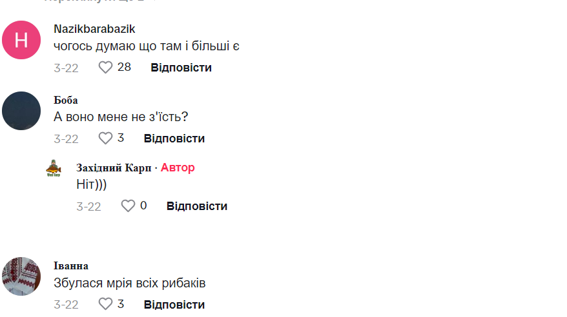Image resolution: width=567 pixels, height=317 pixels.
Task: Click the 3-22 date under Боба's comment
Action: coord(66,139)
